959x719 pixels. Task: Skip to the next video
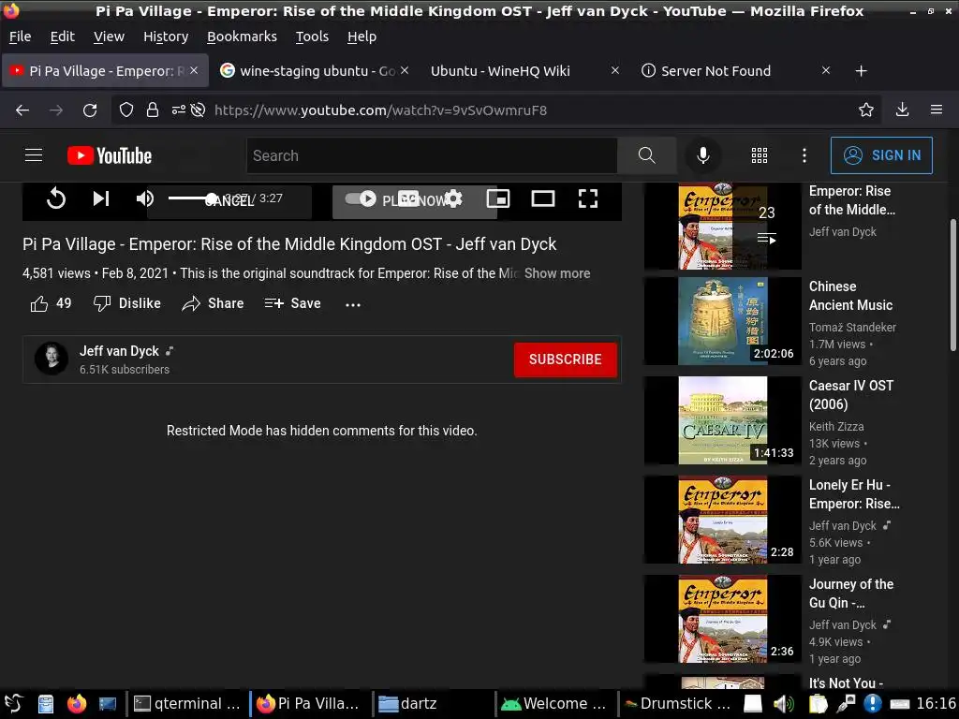pos(101,198)
